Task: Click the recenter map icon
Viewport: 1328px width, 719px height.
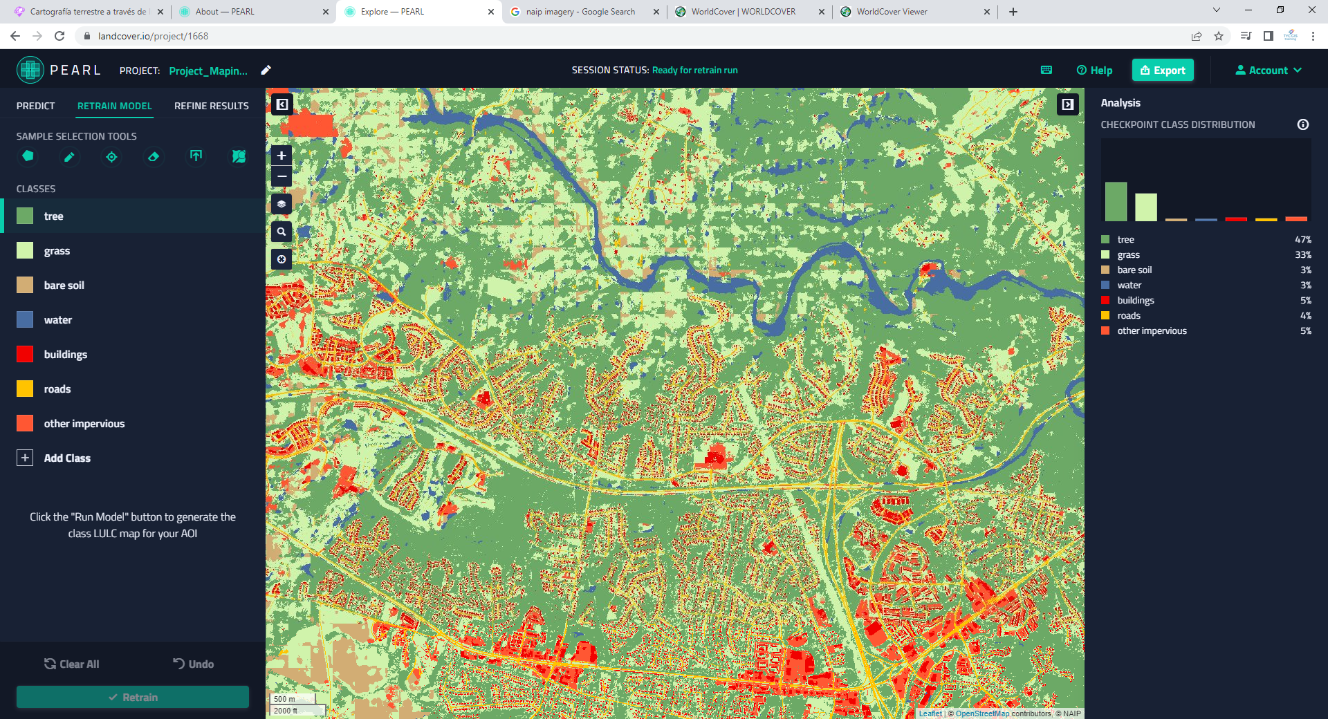Action: click(281, 259)
